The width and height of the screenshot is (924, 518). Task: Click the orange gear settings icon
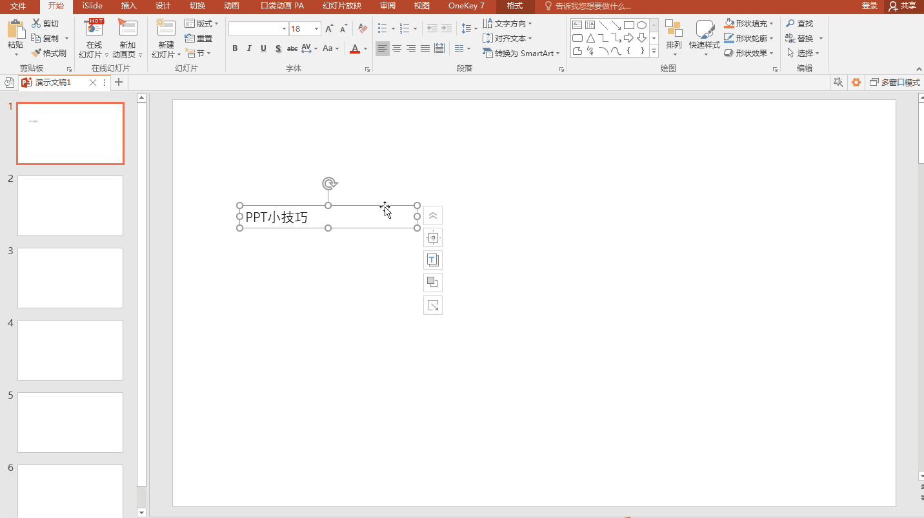pyautogui.click(x=856, y=83)
